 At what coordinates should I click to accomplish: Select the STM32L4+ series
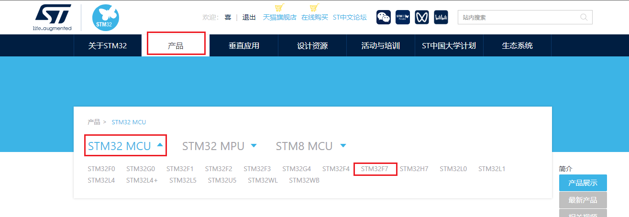[142, 180]
